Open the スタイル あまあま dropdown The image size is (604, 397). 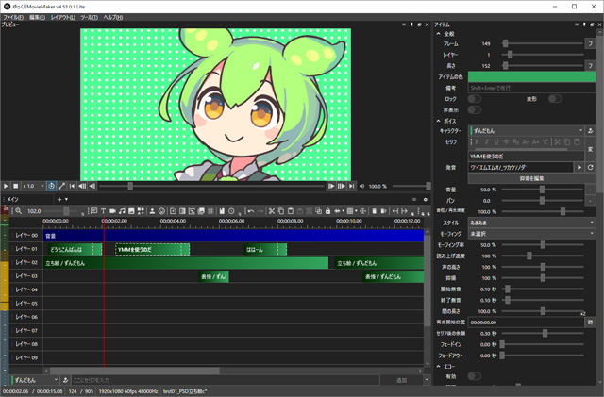click(531, 223)
